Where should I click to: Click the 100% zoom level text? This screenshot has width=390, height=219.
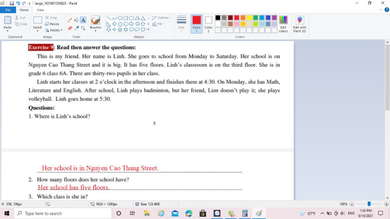pos(343,204)
